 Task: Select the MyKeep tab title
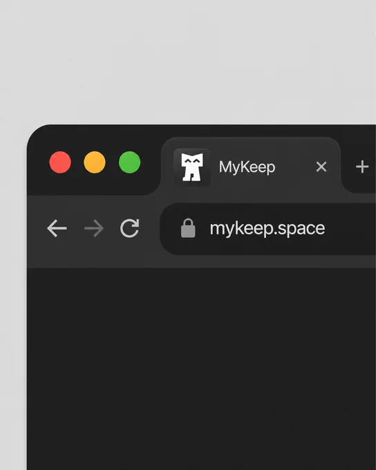247,167
